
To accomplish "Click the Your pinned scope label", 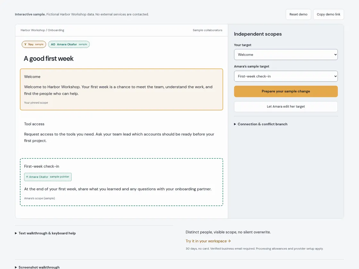I will click(36, 103).
